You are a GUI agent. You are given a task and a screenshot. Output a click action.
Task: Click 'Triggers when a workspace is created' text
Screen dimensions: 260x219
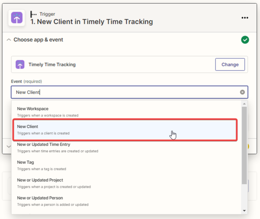[48, 115]
